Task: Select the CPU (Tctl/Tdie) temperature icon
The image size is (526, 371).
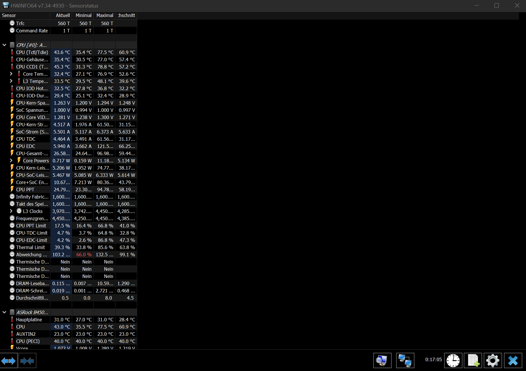Action: click(12, 52)
